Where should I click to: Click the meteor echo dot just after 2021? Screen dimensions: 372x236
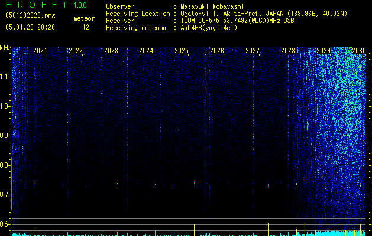(x=35, y=183)
